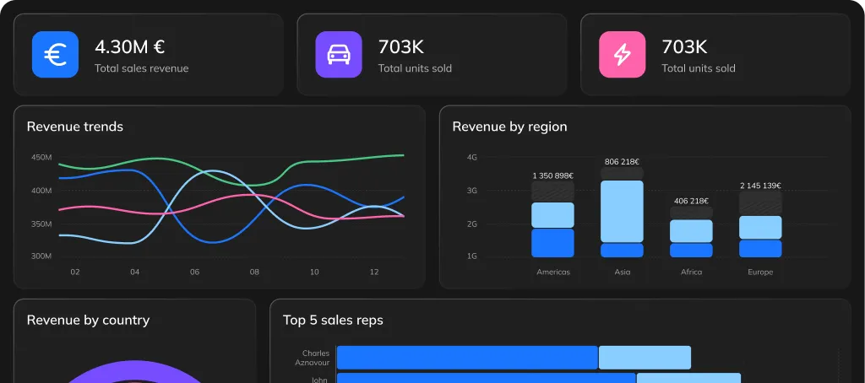The width and height of the screenshot is (865, 383).
Task: Click the 06 month axis label
Action: 195,272
